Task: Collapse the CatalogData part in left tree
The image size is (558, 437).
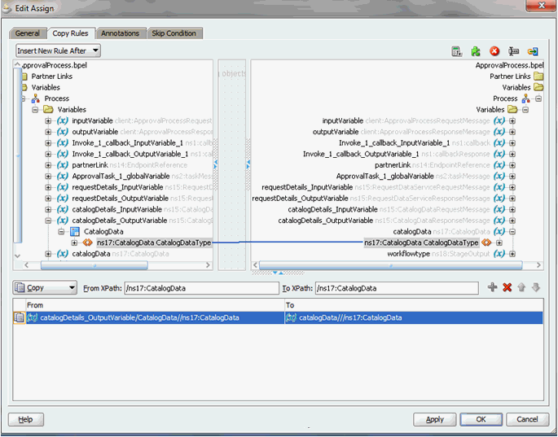Action: pos(61,231)
